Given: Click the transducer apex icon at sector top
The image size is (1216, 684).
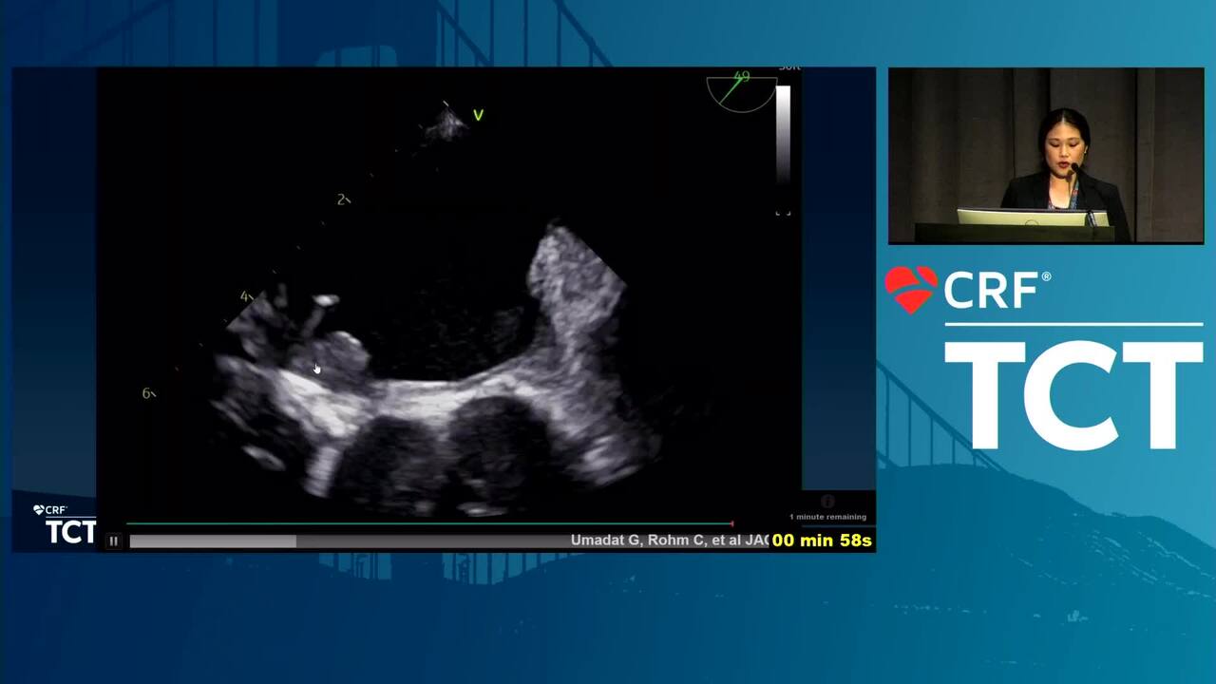Looking at the screenshot, I should click(x=445, y=123).
